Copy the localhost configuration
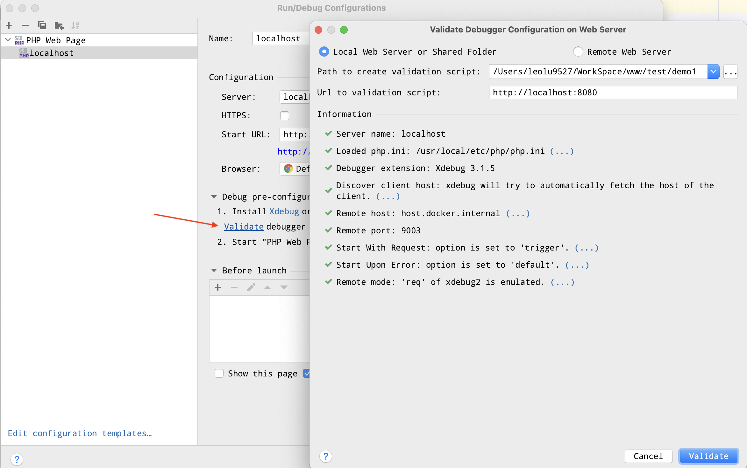The image size is (747, 468). 42,25
